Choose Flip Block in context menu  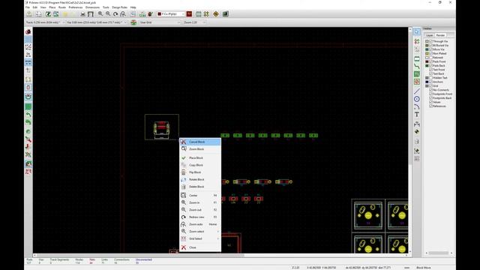[x=200, y=172]
